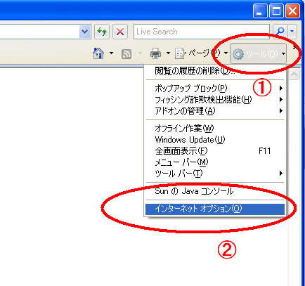Click the Refresh page icon
The height and width of the screenshot is (286, 305).
point(102,32)
